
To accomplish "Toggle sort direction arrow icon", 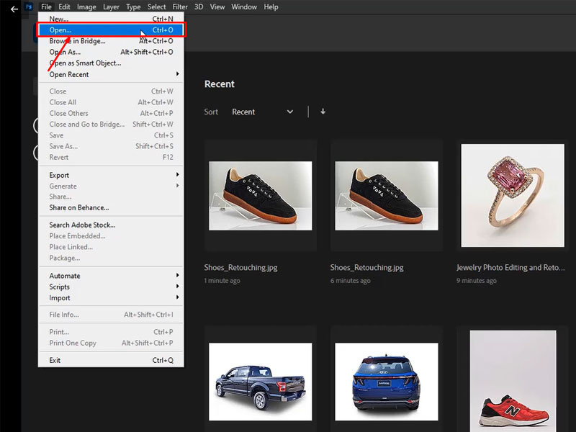I will point(323,112).
